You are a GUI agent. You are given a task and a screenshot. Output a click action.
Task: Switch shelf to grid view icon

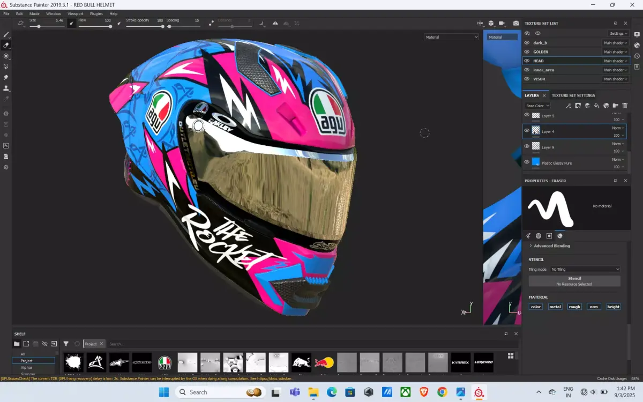(511, 355)
